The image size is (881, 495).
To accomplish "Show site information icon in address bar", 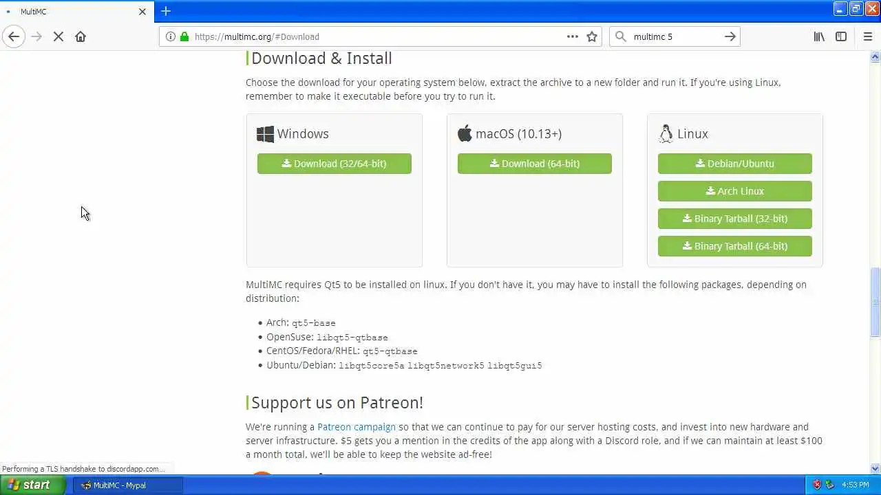I will [169, 36].
